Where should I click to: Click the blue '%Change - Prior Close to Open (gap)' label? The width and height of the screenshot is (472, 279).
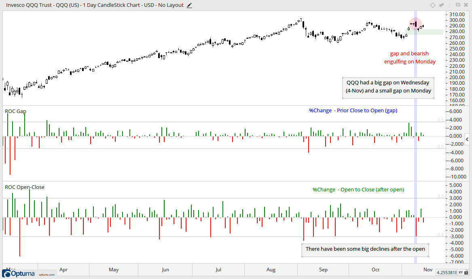pos(353,110)
